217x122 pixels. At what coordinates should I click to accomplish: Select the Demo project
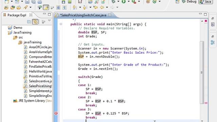pyautogui.click(x=18, y=27)
